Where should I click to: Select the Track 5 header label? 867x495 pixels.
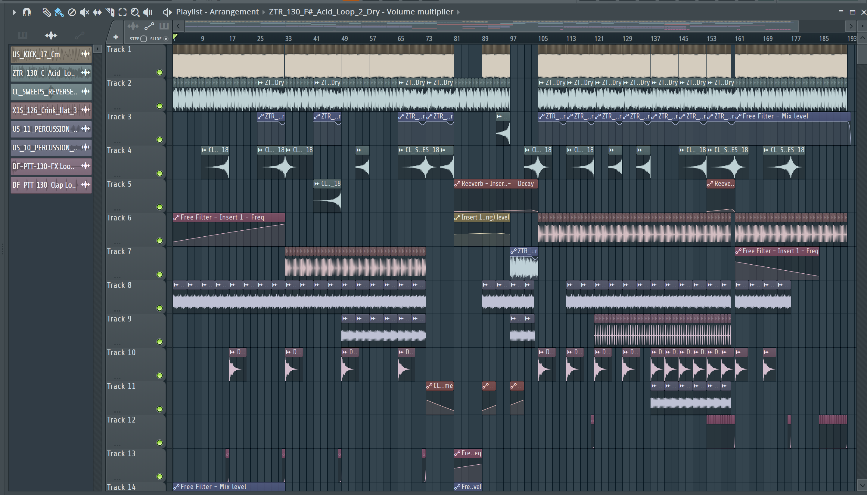pos(119,184)
